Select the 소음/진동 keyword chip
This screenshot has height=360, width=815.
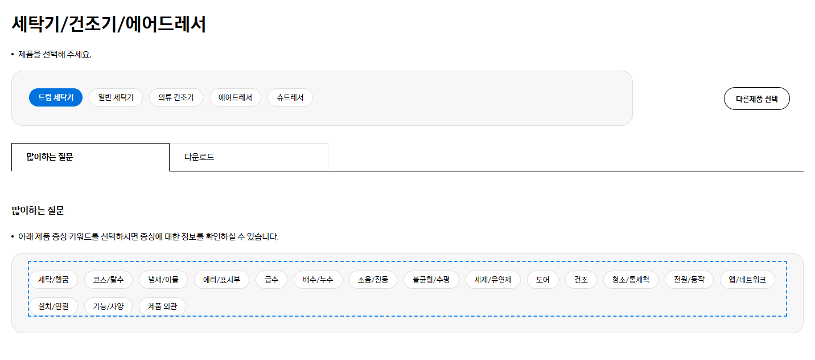[373, 280]
